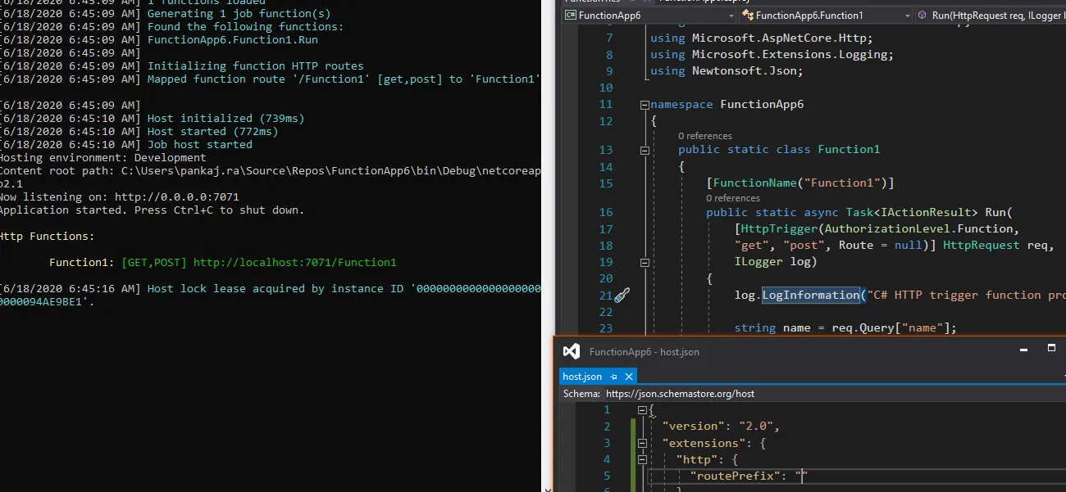Screen dimensions: 1066x492
Task: Click the pin icon on host.json tab
Action: click(x=613, y=377)
